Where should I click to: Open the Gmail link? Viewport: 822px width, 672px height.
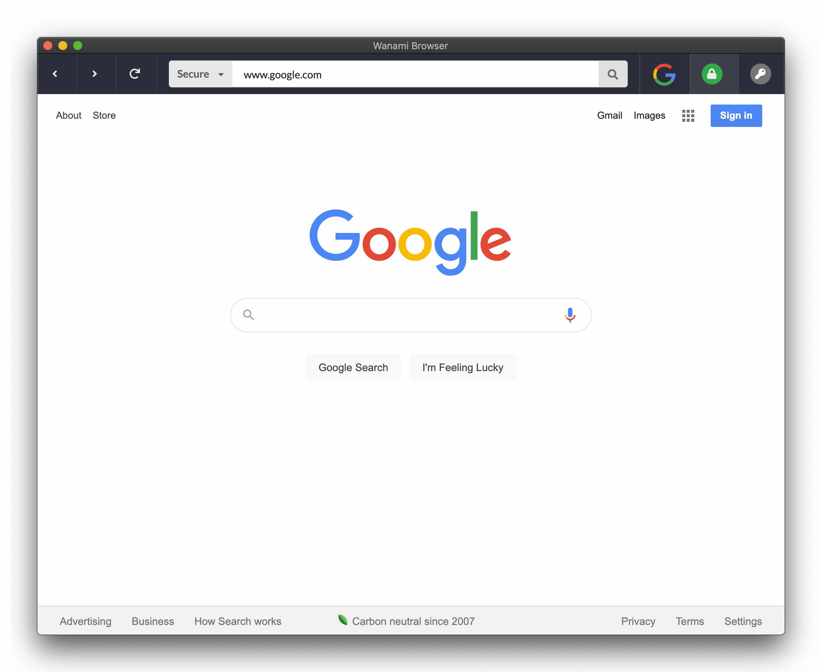pos(610,115)
